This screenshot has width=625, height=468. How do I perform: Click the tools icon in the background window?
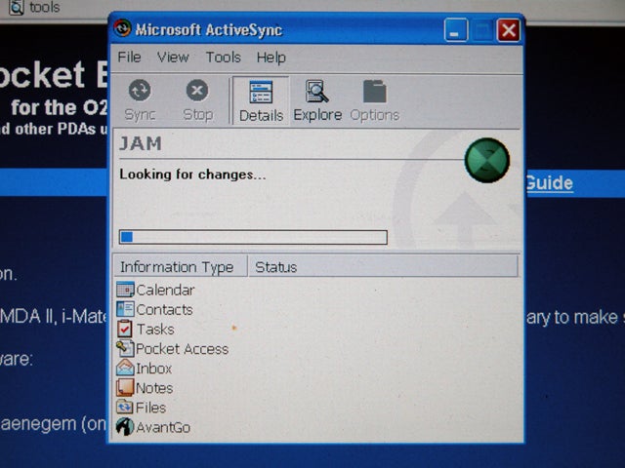pyautogui.click(x=17, y=7)
